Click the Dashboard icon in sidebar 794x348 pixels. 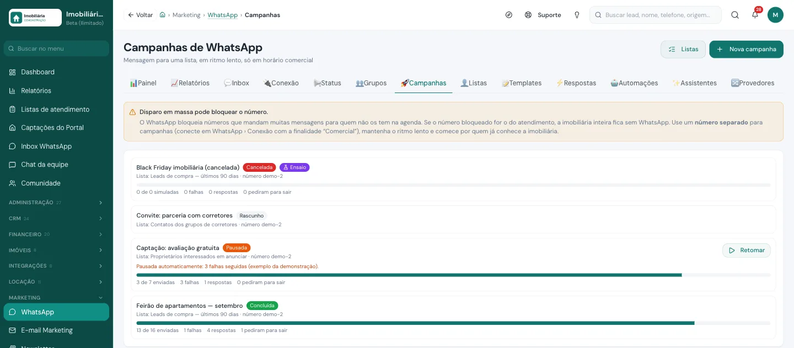pyautogui.click(x=13, y=72)
